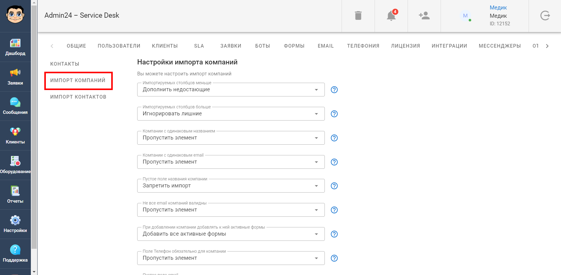Open Пустое поле названия компании dropdown
The height and width of the screenshot is (275, 561).
(231, 186)
